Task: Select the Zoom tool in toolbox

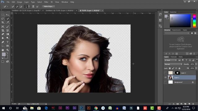Action: pyautogui.click(x=7, y=50)
